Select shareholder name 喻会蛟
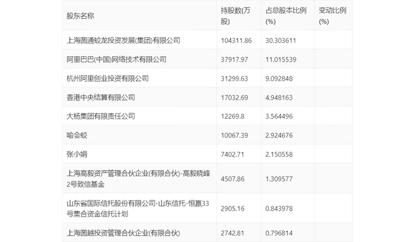 coord(76,135)
